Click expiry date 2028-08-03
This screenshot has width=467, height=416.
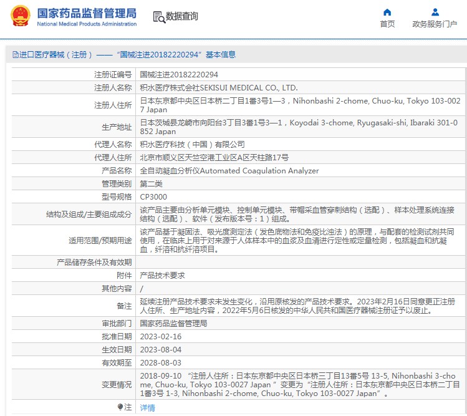(161, 362)
